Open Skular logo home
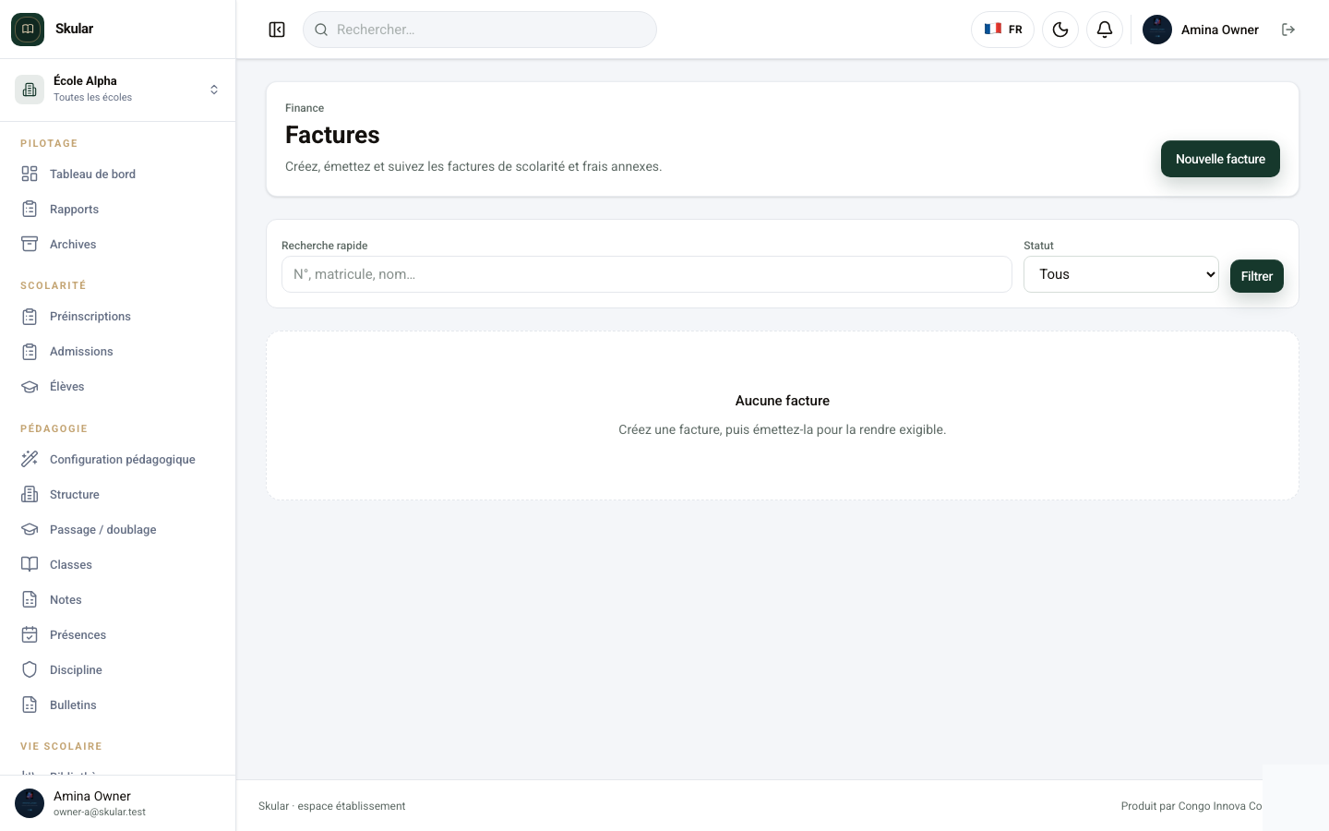Screen dimensions: 1329x831 (28, 30)
